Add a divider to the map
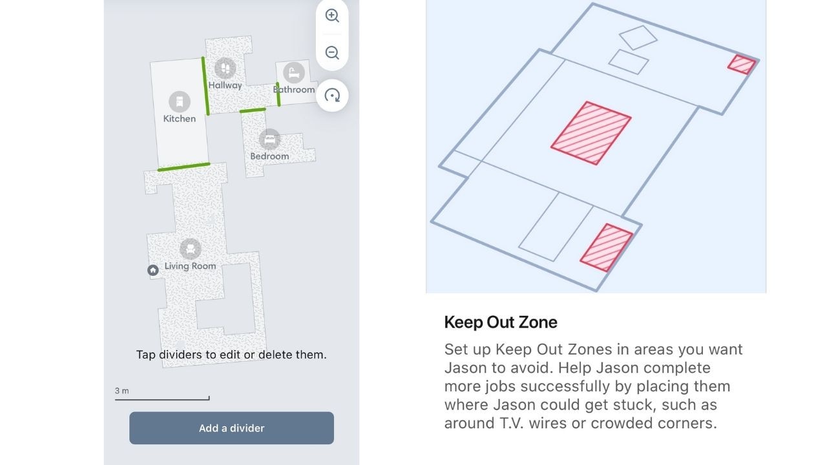This screenshot has width=827, height=465. point(231,428)
